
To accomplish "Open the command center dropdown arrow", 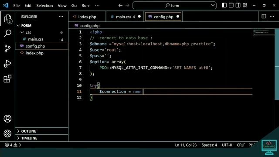I will pyautogui.click(x=213, y=5).
